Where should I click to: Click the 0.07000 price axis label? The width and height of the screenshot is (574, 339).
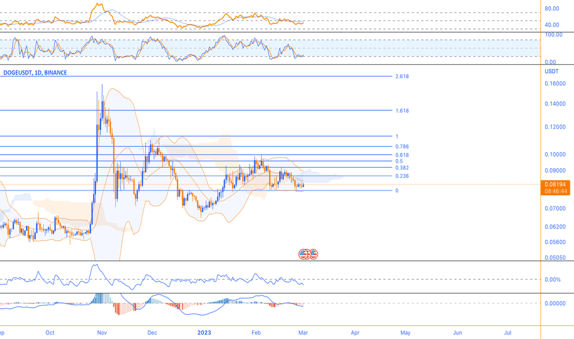pos(555,209)
